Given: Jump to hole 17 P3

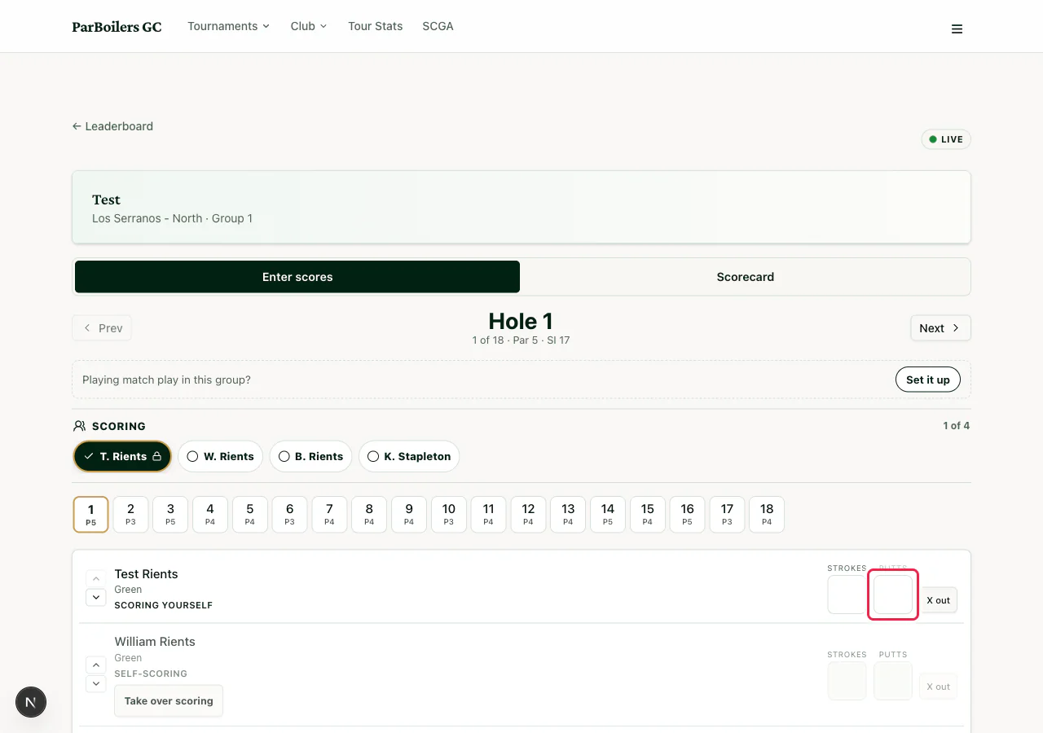Looking at the screenshot, I should 727,515.
